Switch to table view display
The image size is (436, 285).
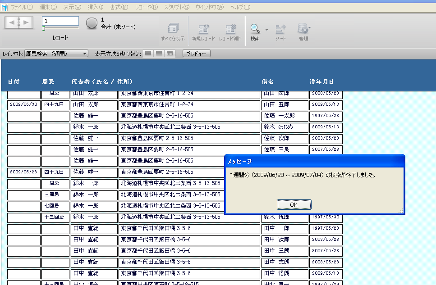click(170, 54)
